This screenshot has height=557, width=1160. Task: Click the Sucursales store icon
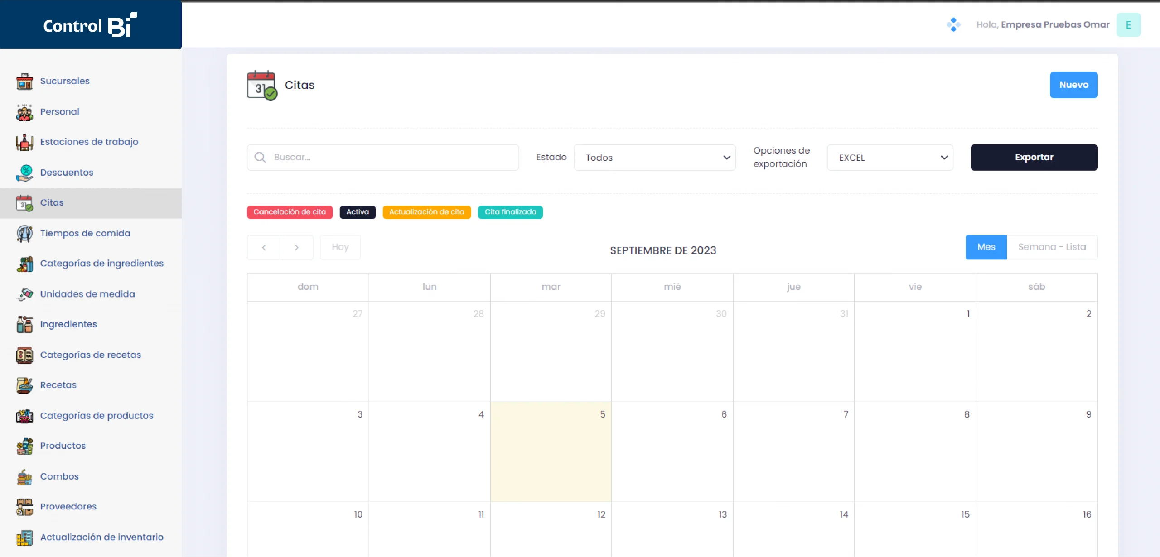(24, 82)
